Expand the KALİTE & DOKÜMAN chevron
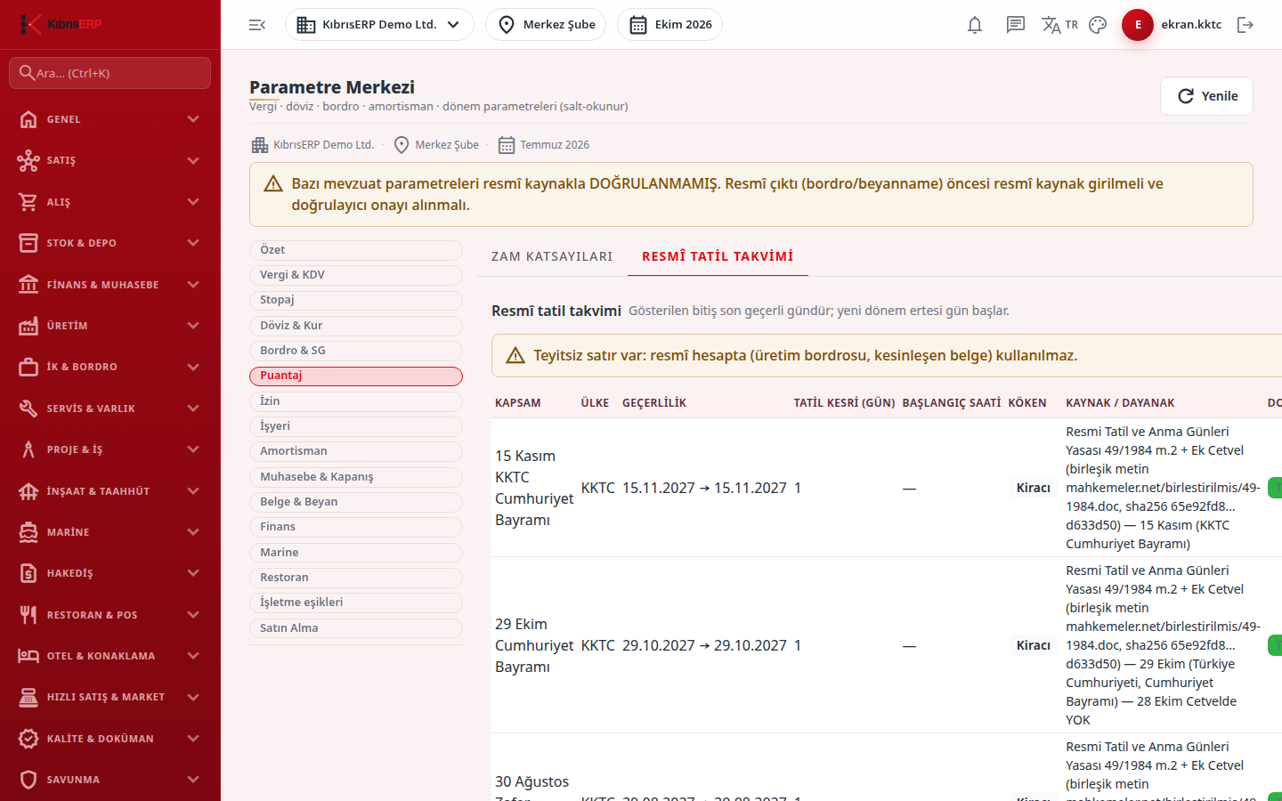 pos(193,739)
